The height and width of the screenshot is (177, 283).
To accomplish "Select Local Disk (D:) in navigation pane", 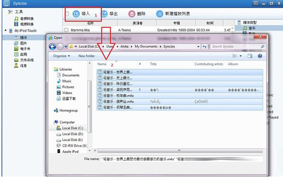I will [x=70, y=134].
